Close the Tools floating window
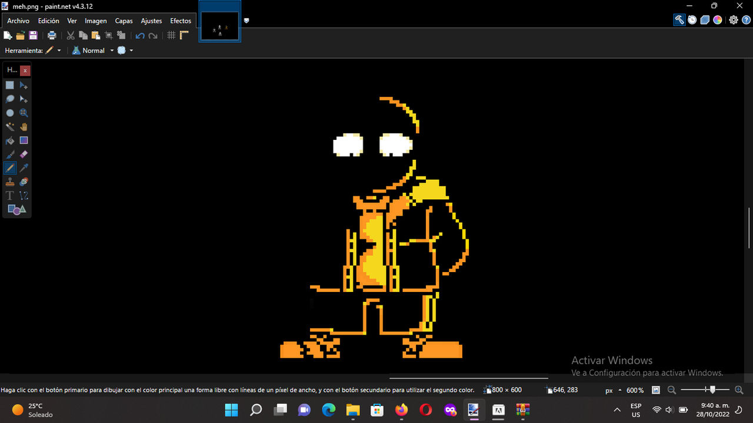Screen dimensions: 753x423 [25, 70]
